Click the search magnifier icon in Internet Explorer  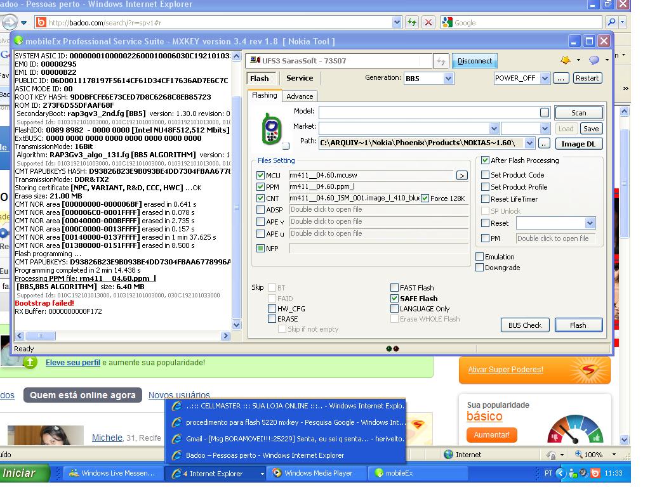611,22
